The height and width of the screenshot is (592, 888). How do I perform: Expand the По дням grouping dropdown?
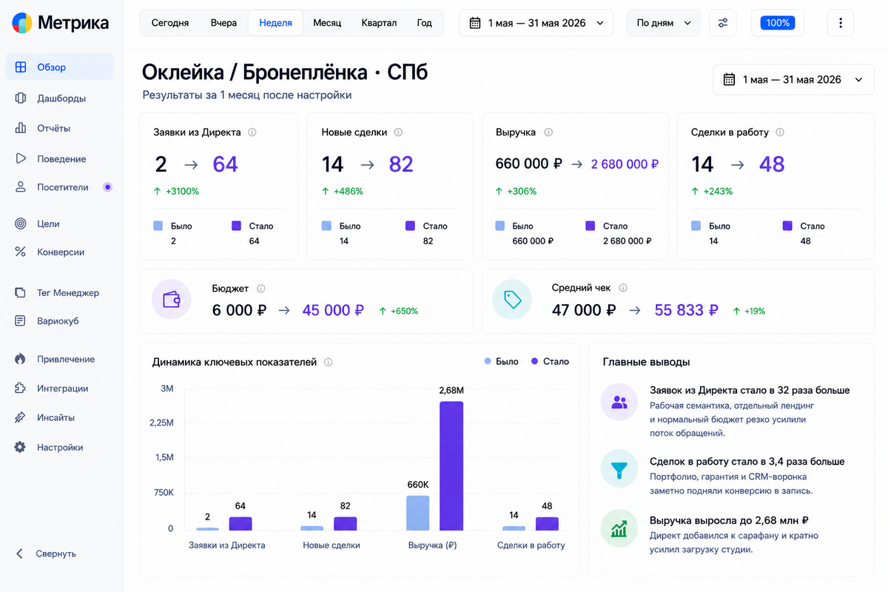[x=664, y=23]
